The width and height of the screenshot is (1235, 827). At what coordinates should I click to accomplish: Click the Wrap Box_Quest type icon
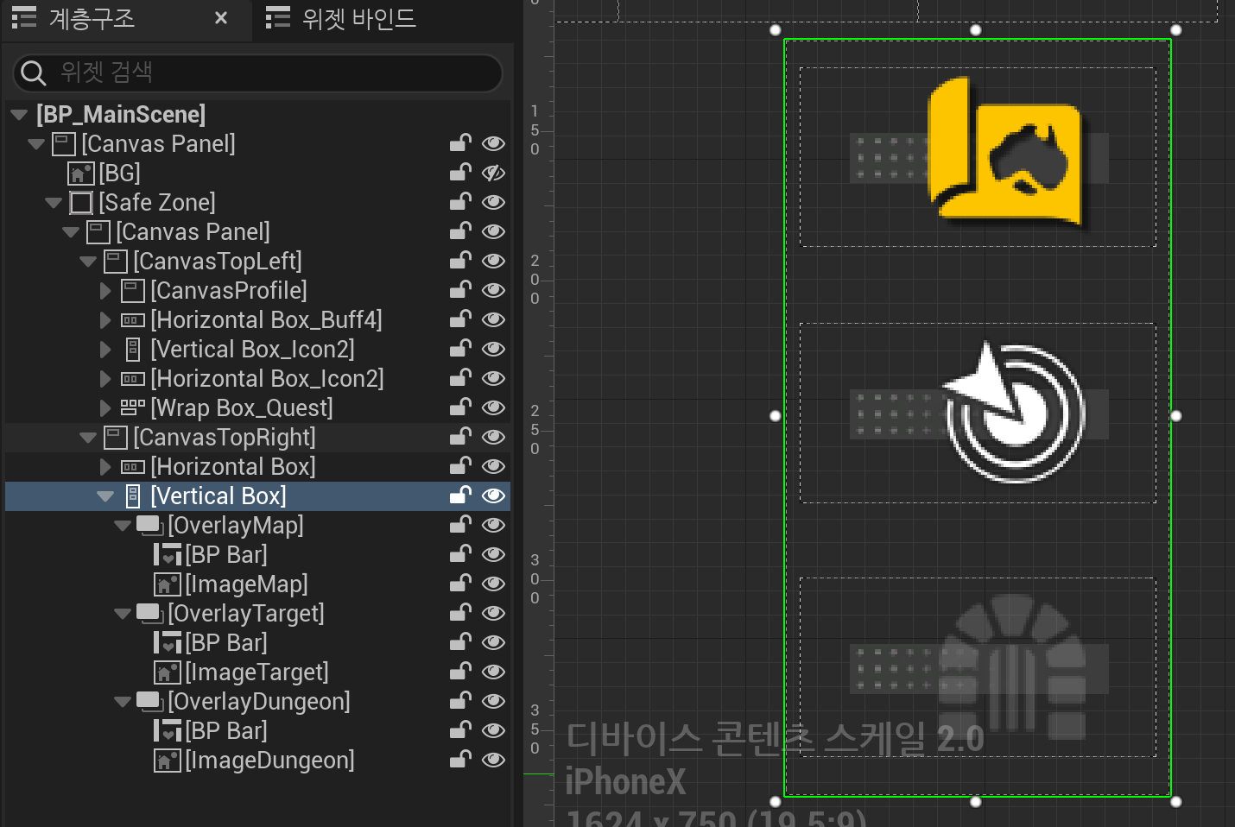(133, 407)
